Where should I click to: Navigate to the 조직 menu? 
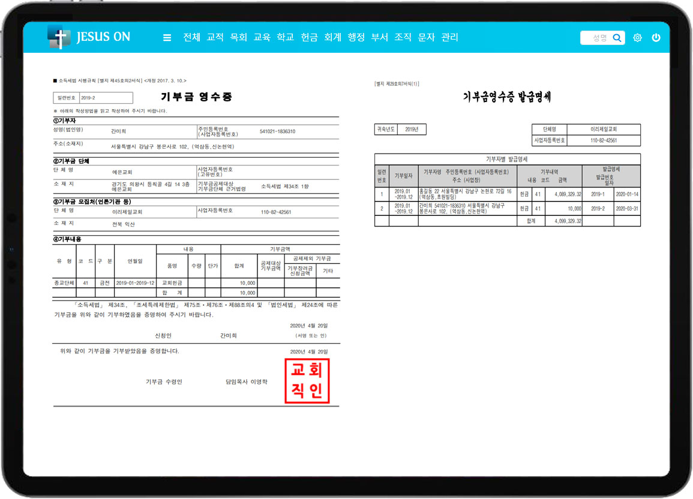[403, 37]
